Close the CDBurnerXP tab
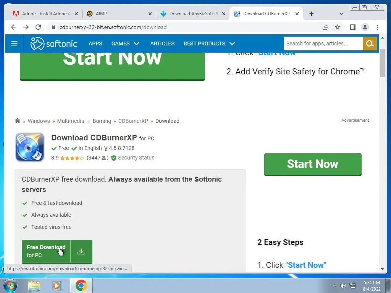Screen dimensions: 391x293 [x=297, y=14]
